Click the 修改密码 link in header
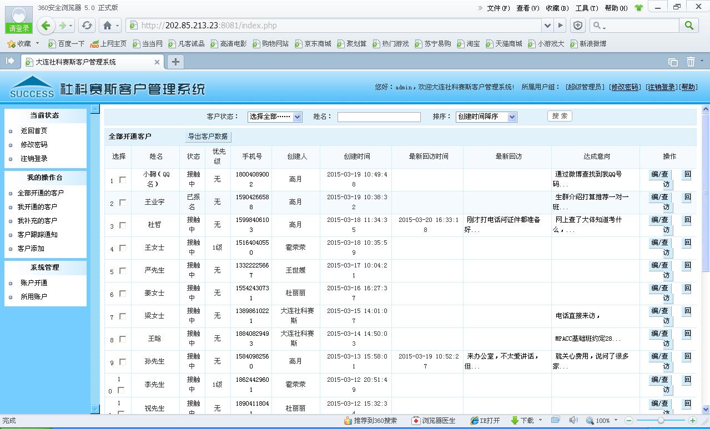The width and height of the screenshot is (710, 429). tap(625, 87)
